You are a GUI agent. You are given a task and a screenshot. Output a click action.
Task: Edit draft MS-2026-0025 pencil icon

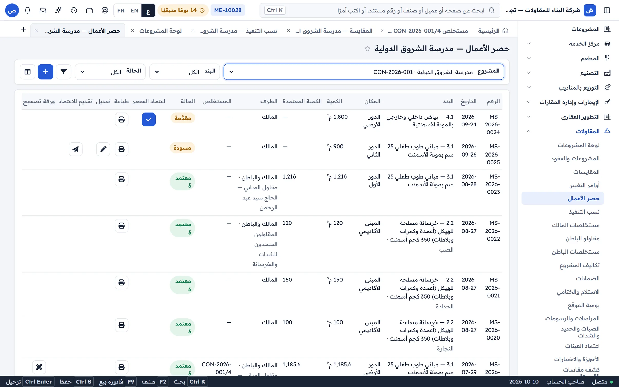pos(103,149)
